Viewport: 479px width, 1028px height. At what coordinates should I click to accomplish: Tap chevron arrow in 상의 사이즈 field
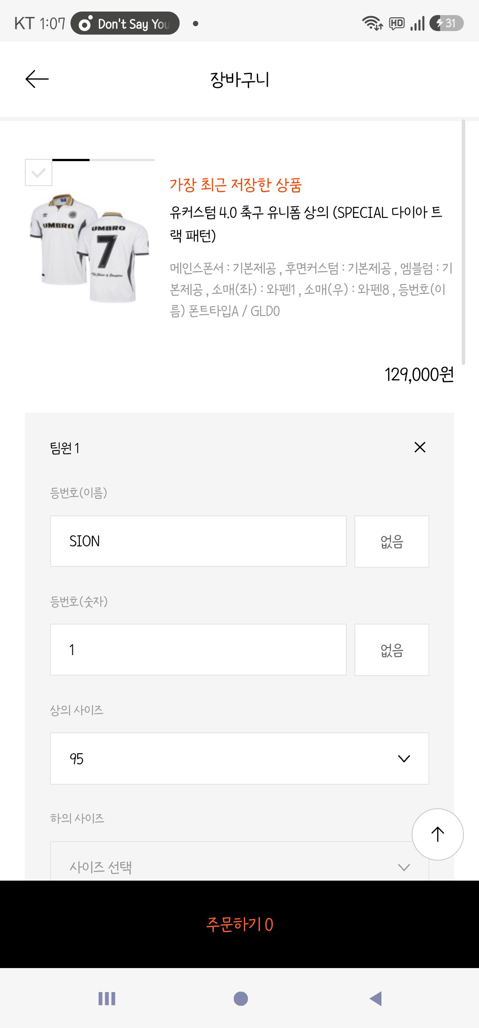click(404, 759)
